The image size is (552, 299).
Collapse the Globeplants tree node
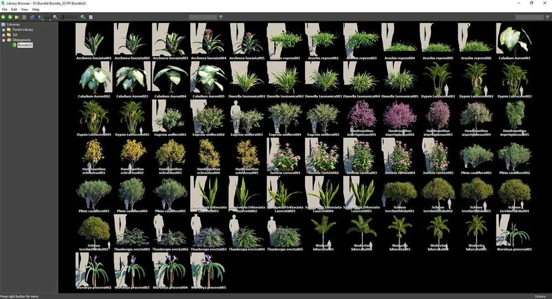click(3, 40)
